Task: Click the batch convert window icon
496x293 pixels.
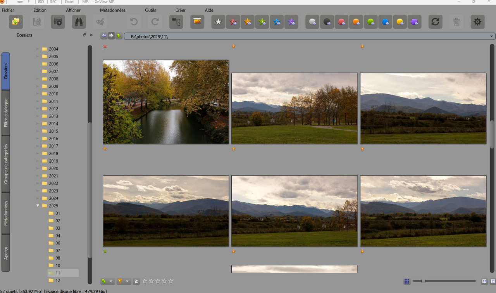Action: 58,22
